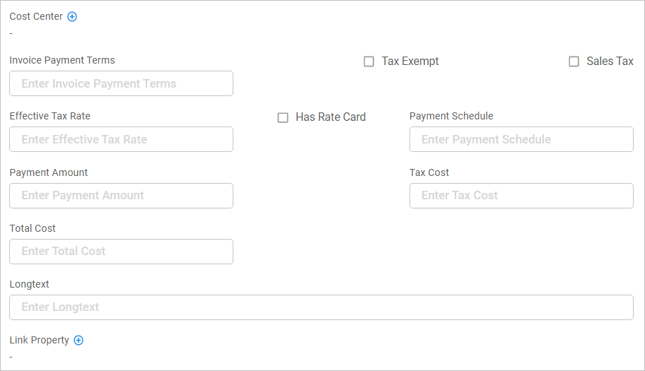Viewport: 645px width, 371px height.
Task: Select the Payment Schedule input box
Action: [x=521, y=139]
